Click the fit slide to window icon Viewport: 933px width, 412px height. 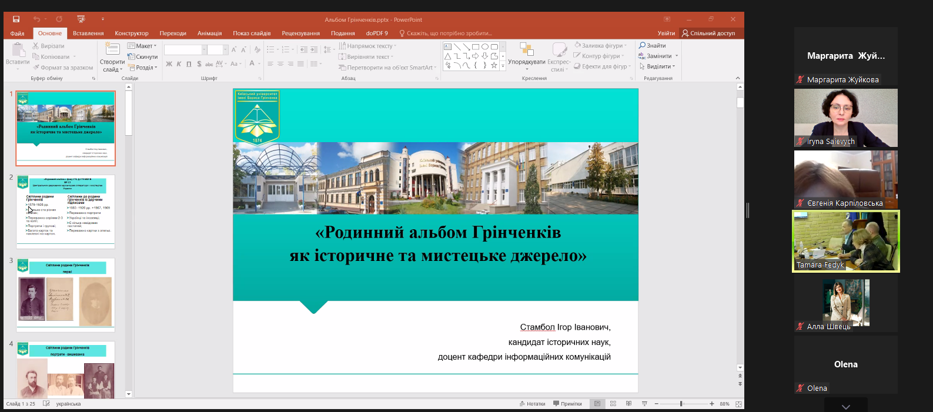point(738,404)
